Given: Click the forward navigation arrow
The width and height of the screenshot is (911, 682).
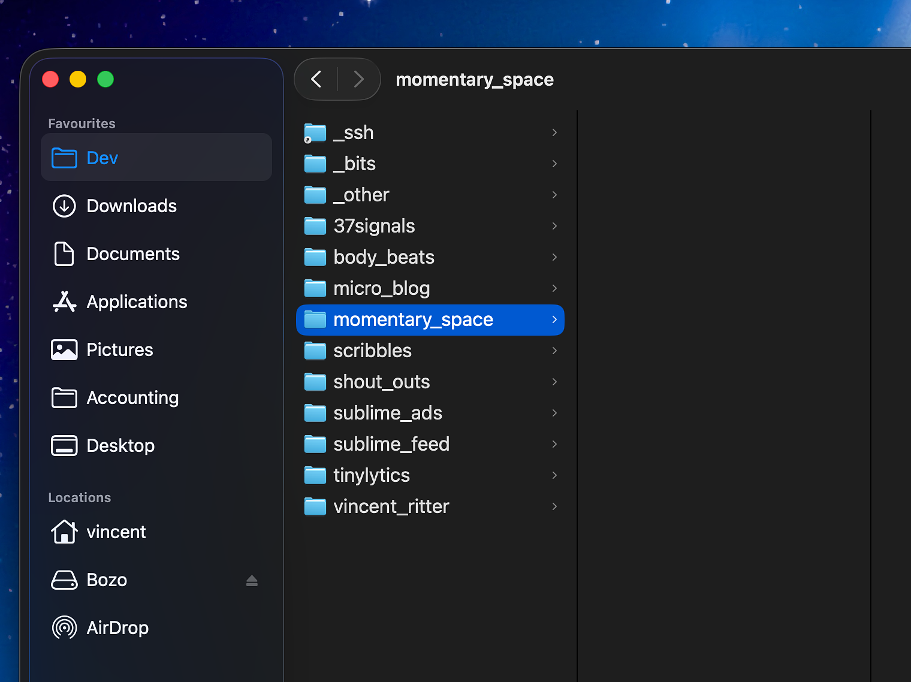Looking at the screenshot, I should pos(358,79).
